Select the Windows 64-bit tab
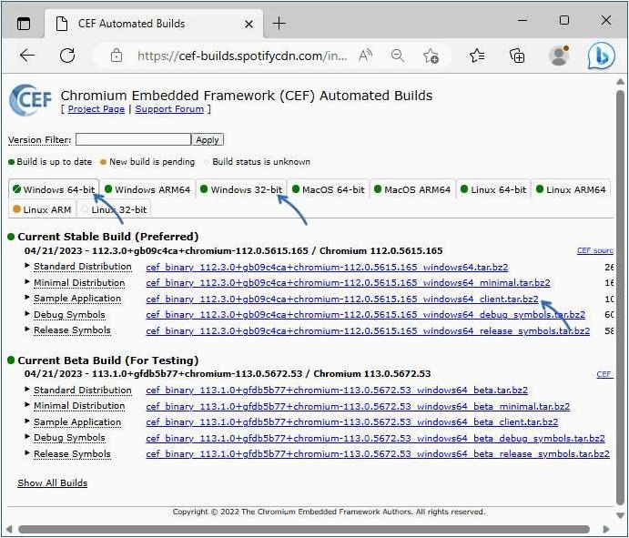Viewport: 629px width, 538px height. pos(54,189)
